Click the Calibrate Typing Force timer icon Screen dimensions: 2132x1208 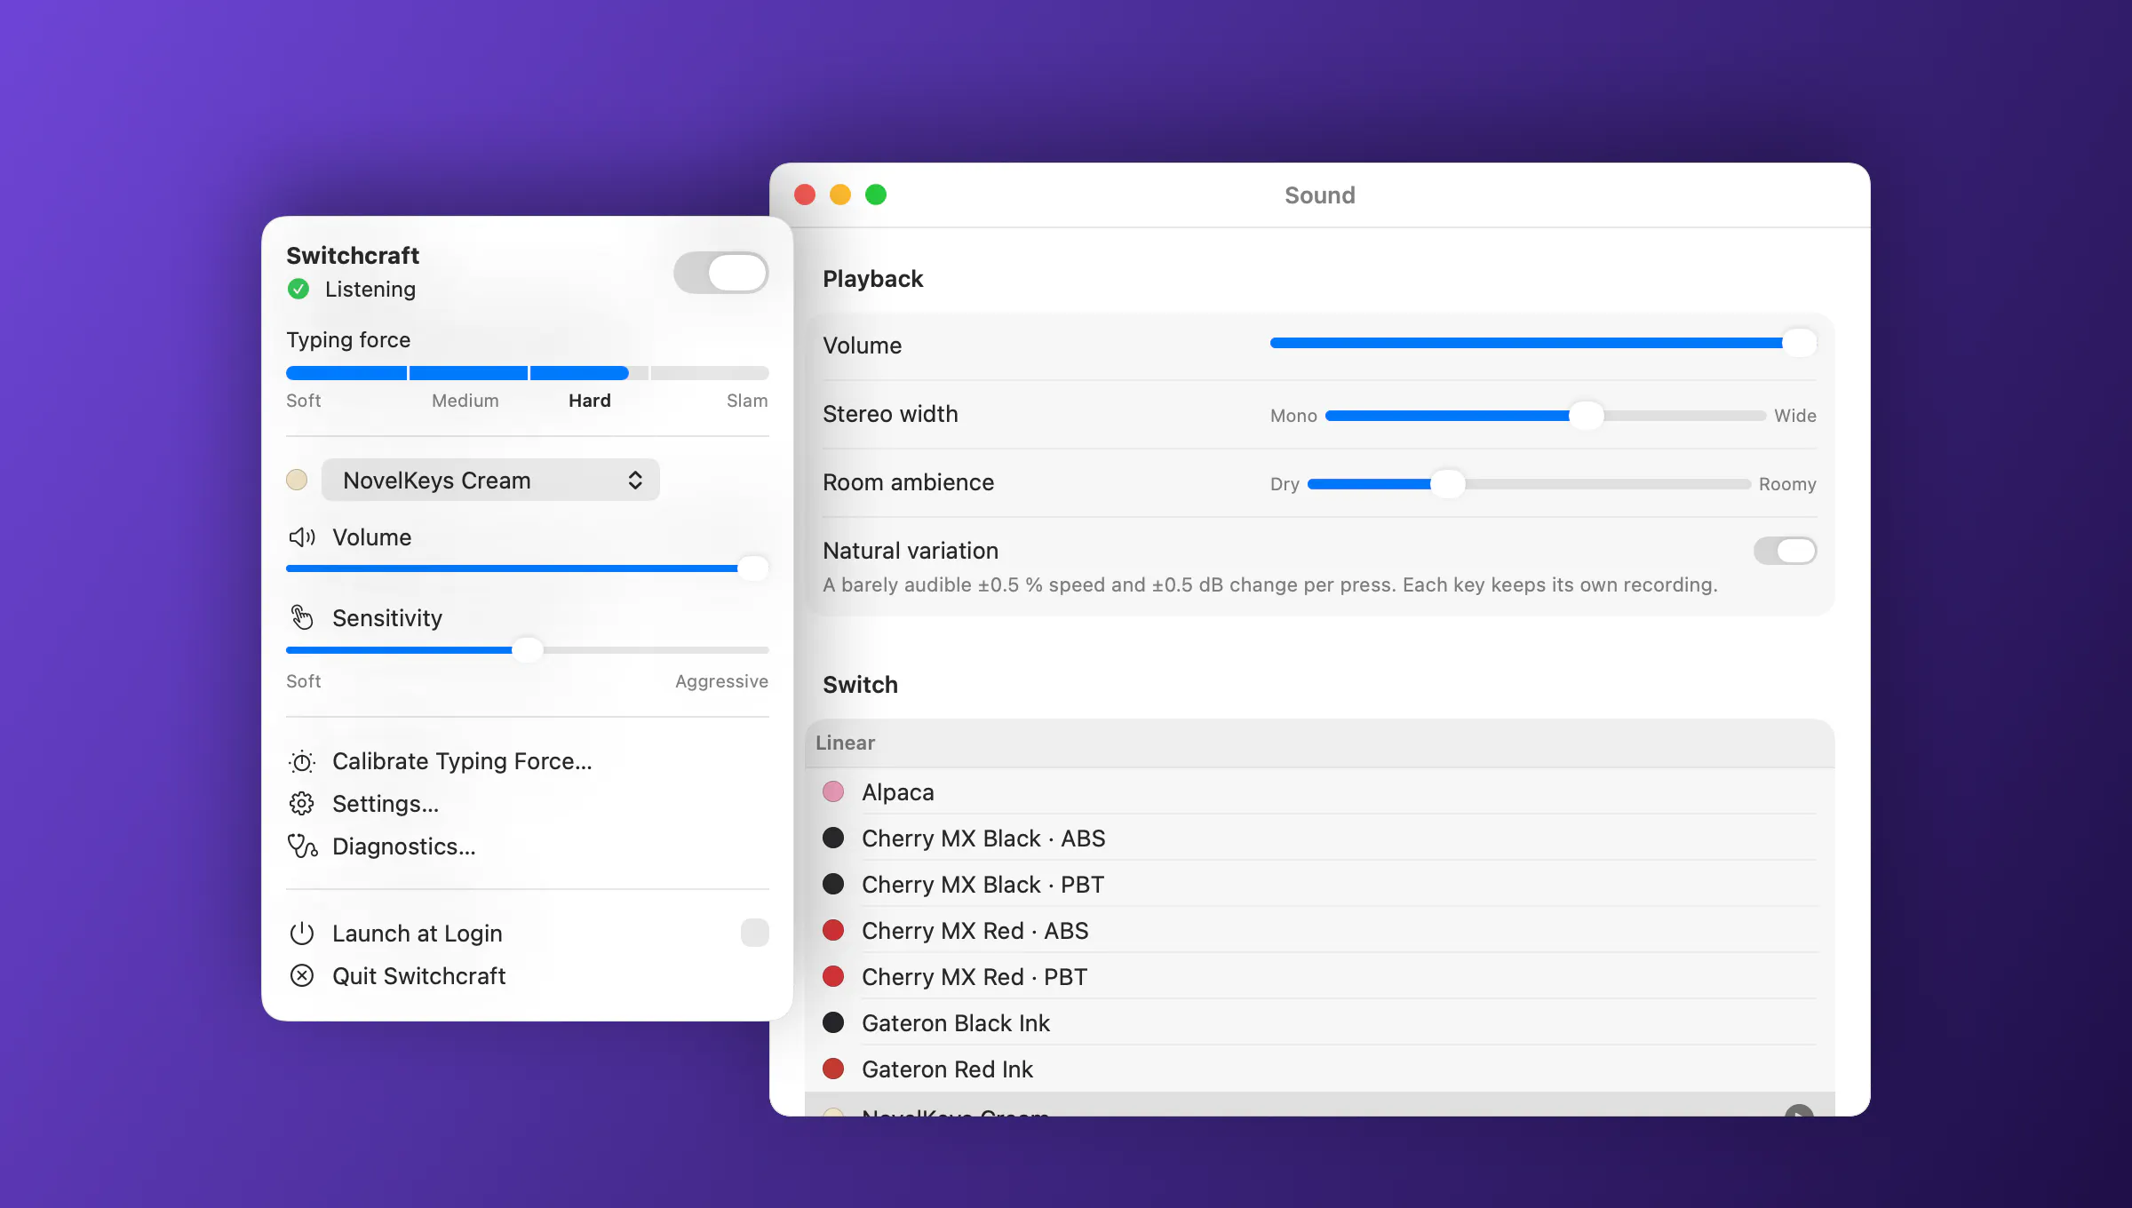(302, 761)
